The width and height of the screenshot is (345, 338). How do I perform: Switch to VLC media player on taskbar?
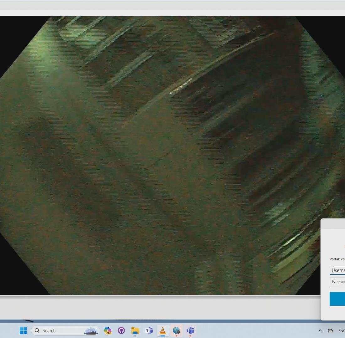point(162,330)
